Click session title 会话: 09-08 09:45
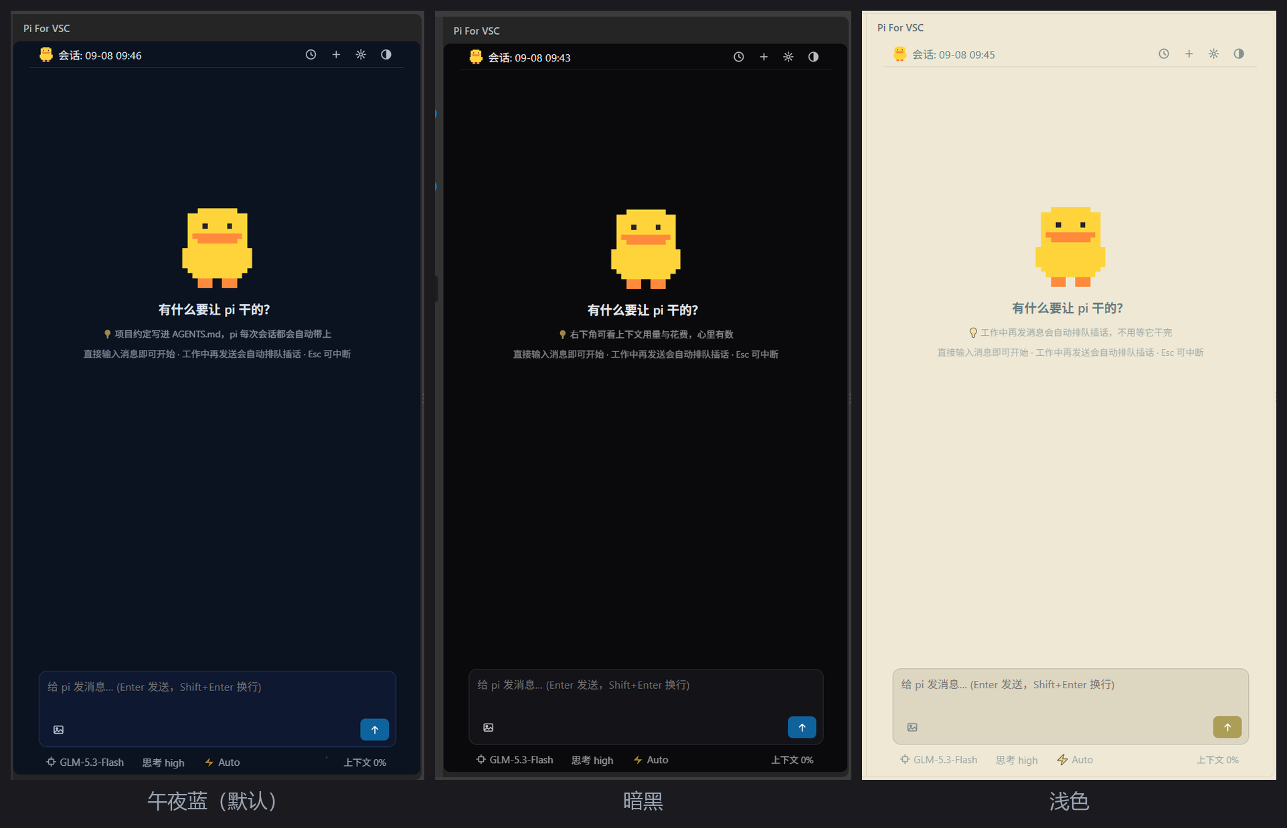Viewport: 1287px width, 828px height. [x=953, y=55]
